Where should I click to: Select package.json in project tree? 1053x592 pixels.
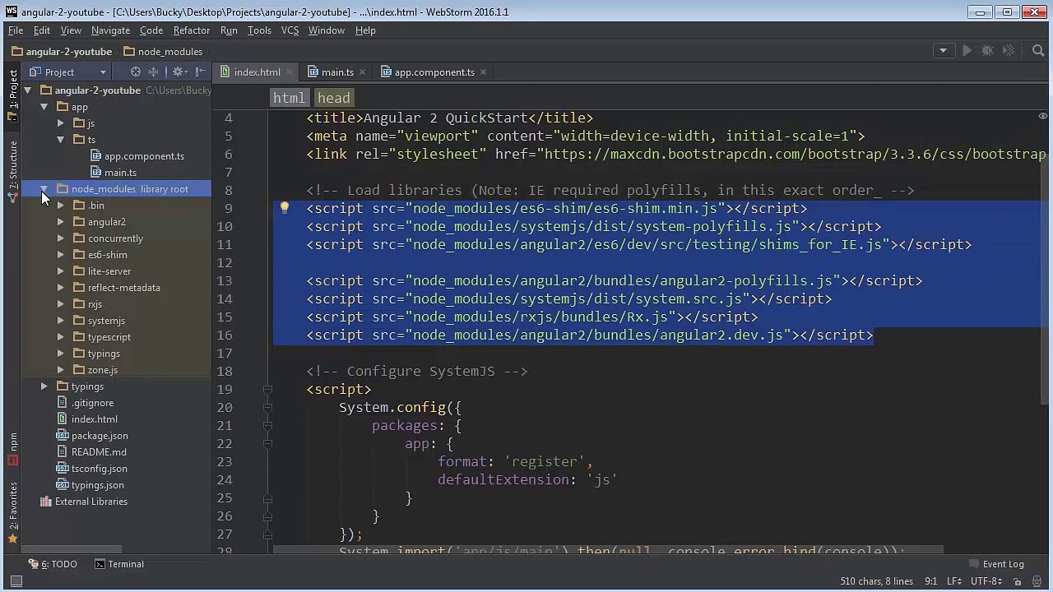pyautogui.click(x=91, y=436)
